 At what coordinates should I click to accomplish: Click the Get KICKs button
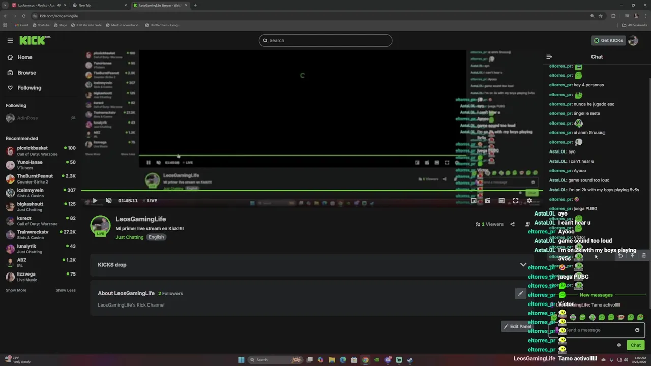click(x=608, y=41)
